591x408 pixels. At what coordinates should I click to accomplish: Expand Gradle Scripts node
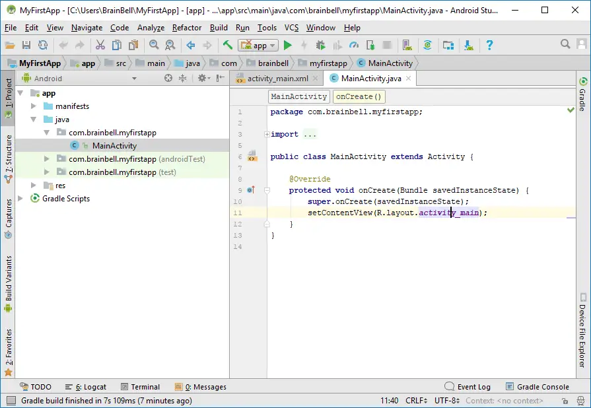pos(20,199)
